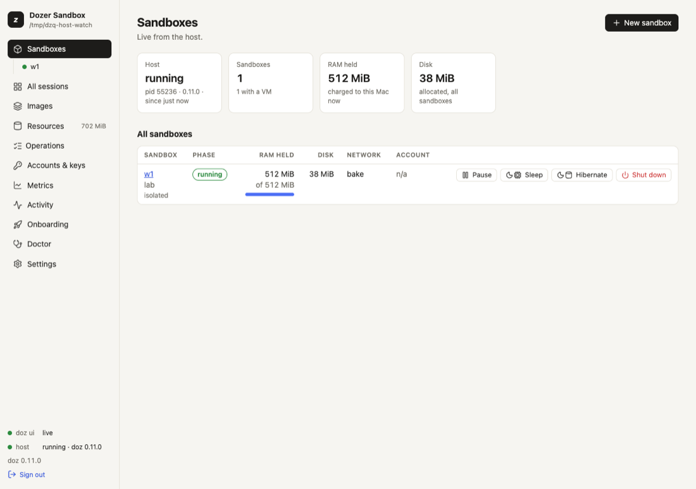This screenshot has width=696, height=489.
Task: Click the green dot next to doz ui
Action: [x=9, y=433]
